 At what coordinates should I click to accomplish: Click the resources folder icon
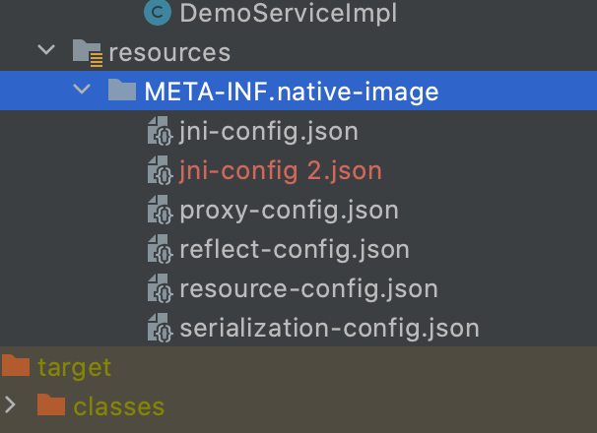coord(88,52)
